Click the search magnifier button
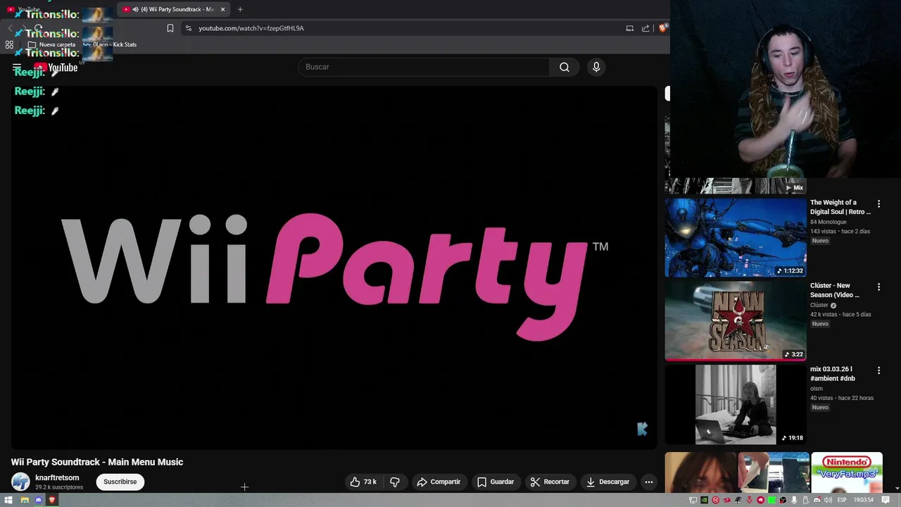The height and width of the screenshot is (507, 901). pyautogui.click(x=565, y=67)
